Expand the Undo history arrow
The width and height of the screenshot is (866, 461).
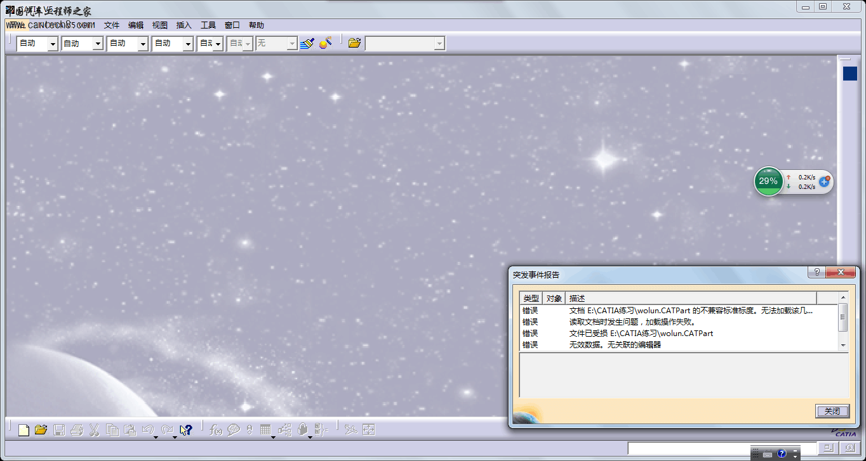point(155,436)
